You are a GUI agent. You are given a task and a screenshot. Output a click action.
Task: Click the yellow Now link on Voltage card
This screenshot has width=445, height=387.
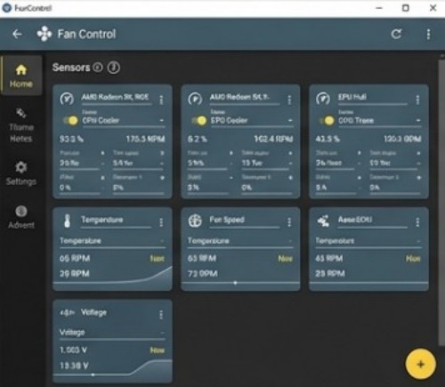click(x=157, y=351)
